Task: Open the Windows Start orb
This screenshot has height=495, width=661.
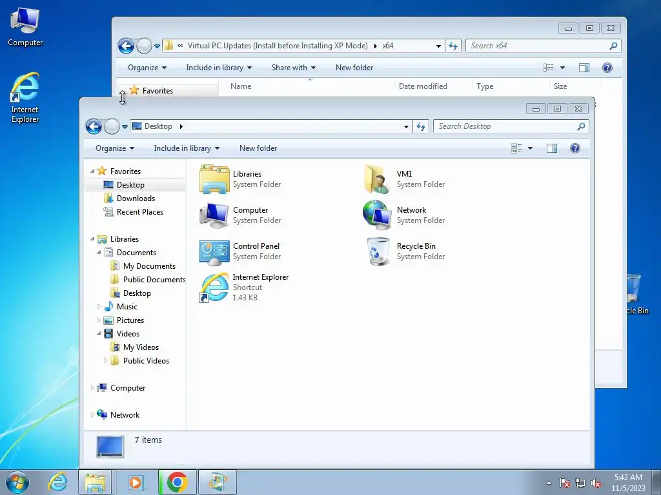Action: click(x=17, y=482)
